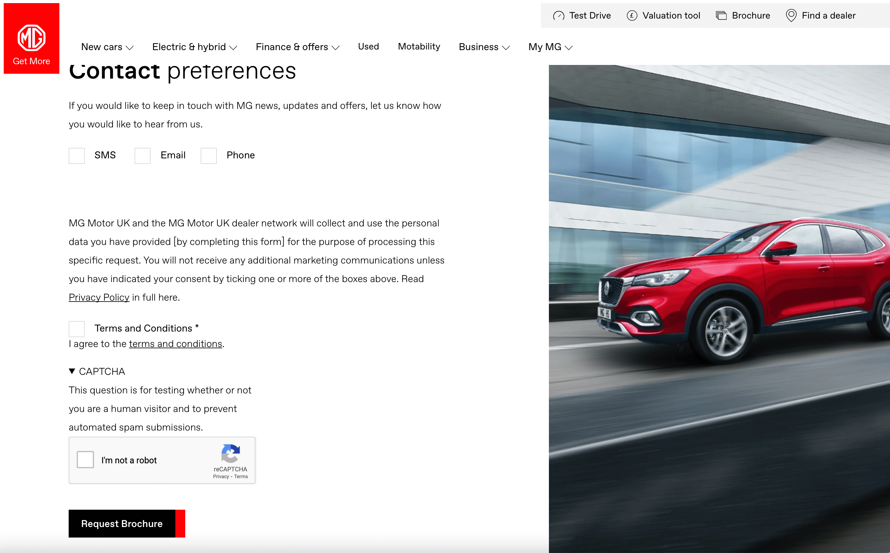
Task: Click the Terms and Conditions * label
Action: (147, 328)
